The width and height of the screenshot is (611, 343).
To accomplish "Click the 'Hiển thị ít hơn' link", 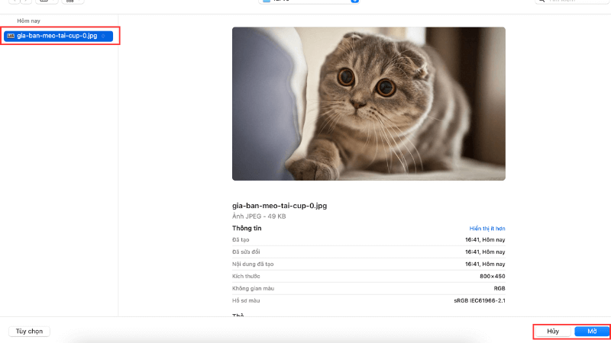I will (x=487, y=228).
